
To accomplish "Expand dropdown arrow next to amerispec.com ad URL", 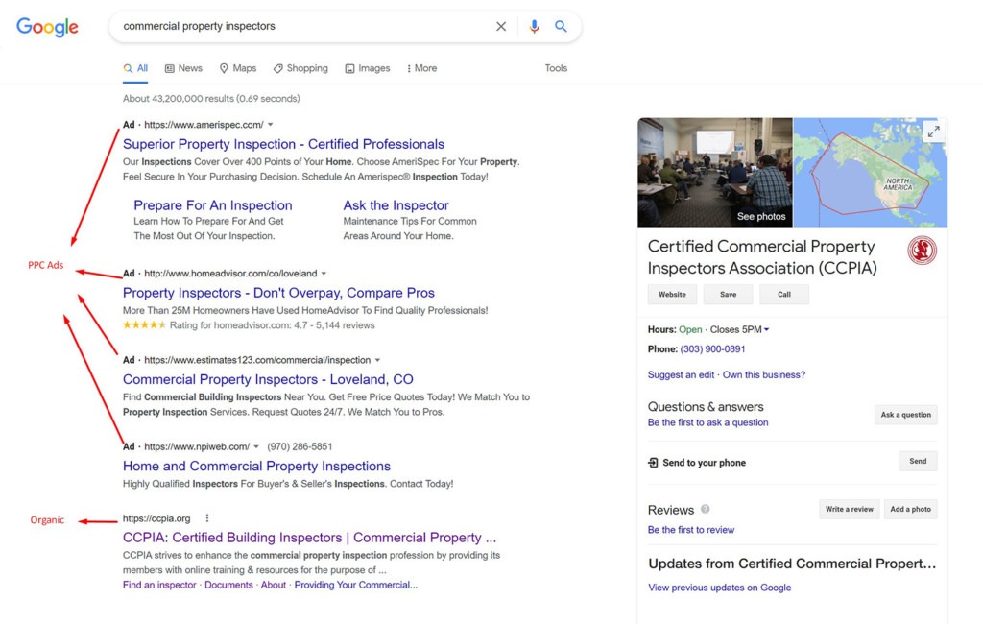I will pos(270,125).
